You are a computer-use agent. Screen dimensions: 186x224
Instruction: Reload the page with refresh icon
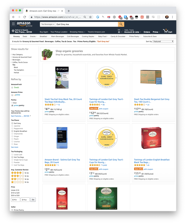click(25, 17)
